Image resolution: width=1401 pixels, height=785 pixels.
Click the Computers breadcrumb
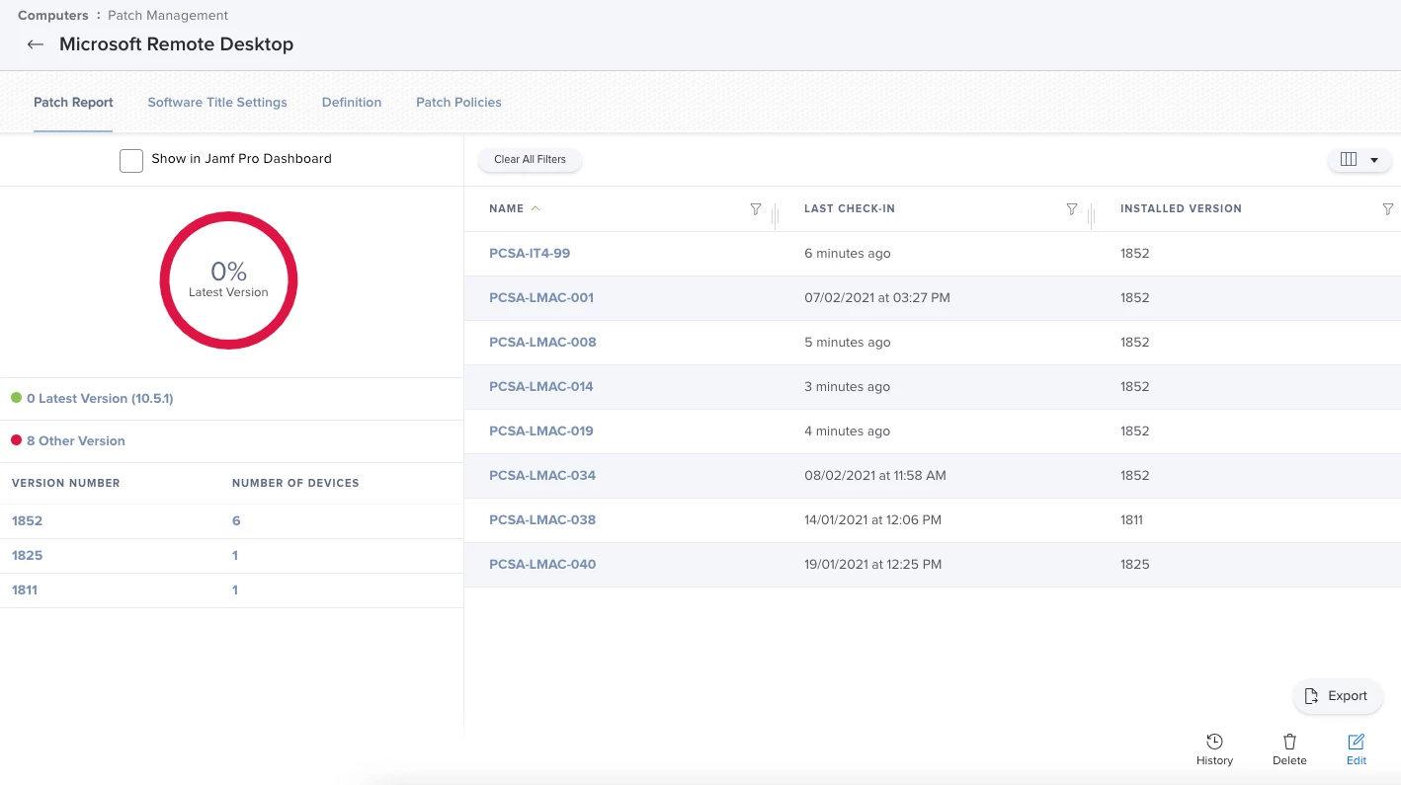(53, 16)
